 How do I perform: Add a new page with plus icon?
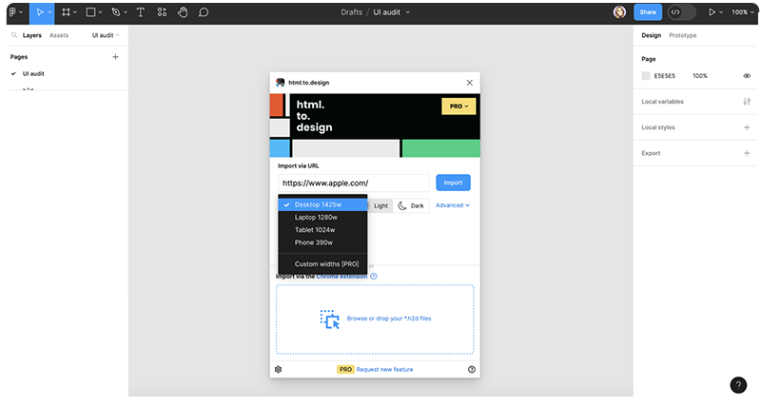(115, 57)
